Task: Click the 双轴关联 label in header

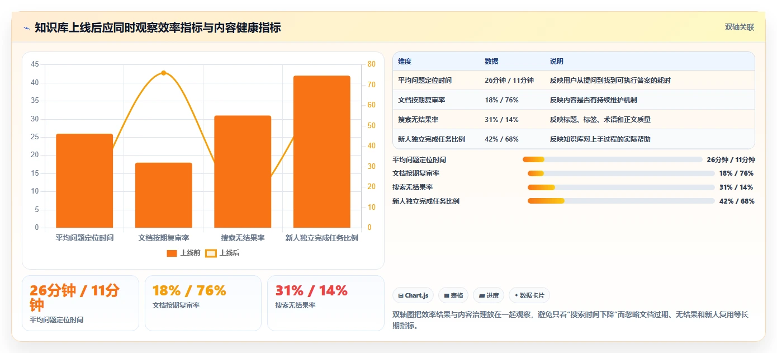Action: [740, 27]
